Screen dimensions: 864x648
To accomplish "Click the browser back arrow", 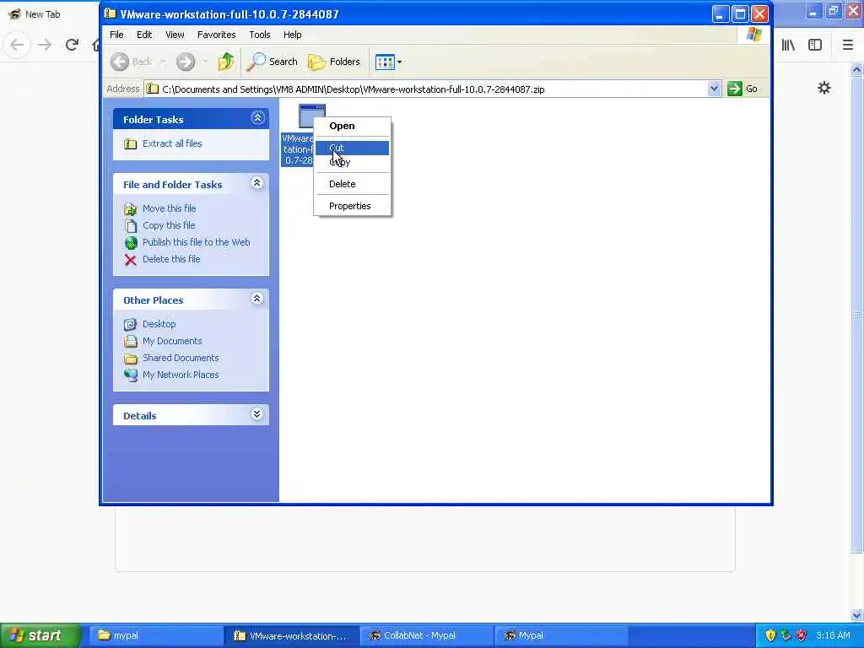I will (17, 45).
